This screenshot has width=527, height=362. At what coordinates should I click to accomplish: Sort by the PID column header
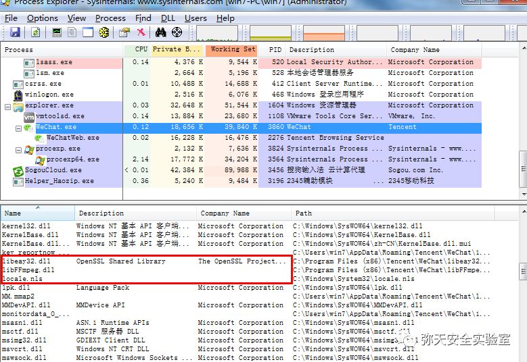pos(272,50)
